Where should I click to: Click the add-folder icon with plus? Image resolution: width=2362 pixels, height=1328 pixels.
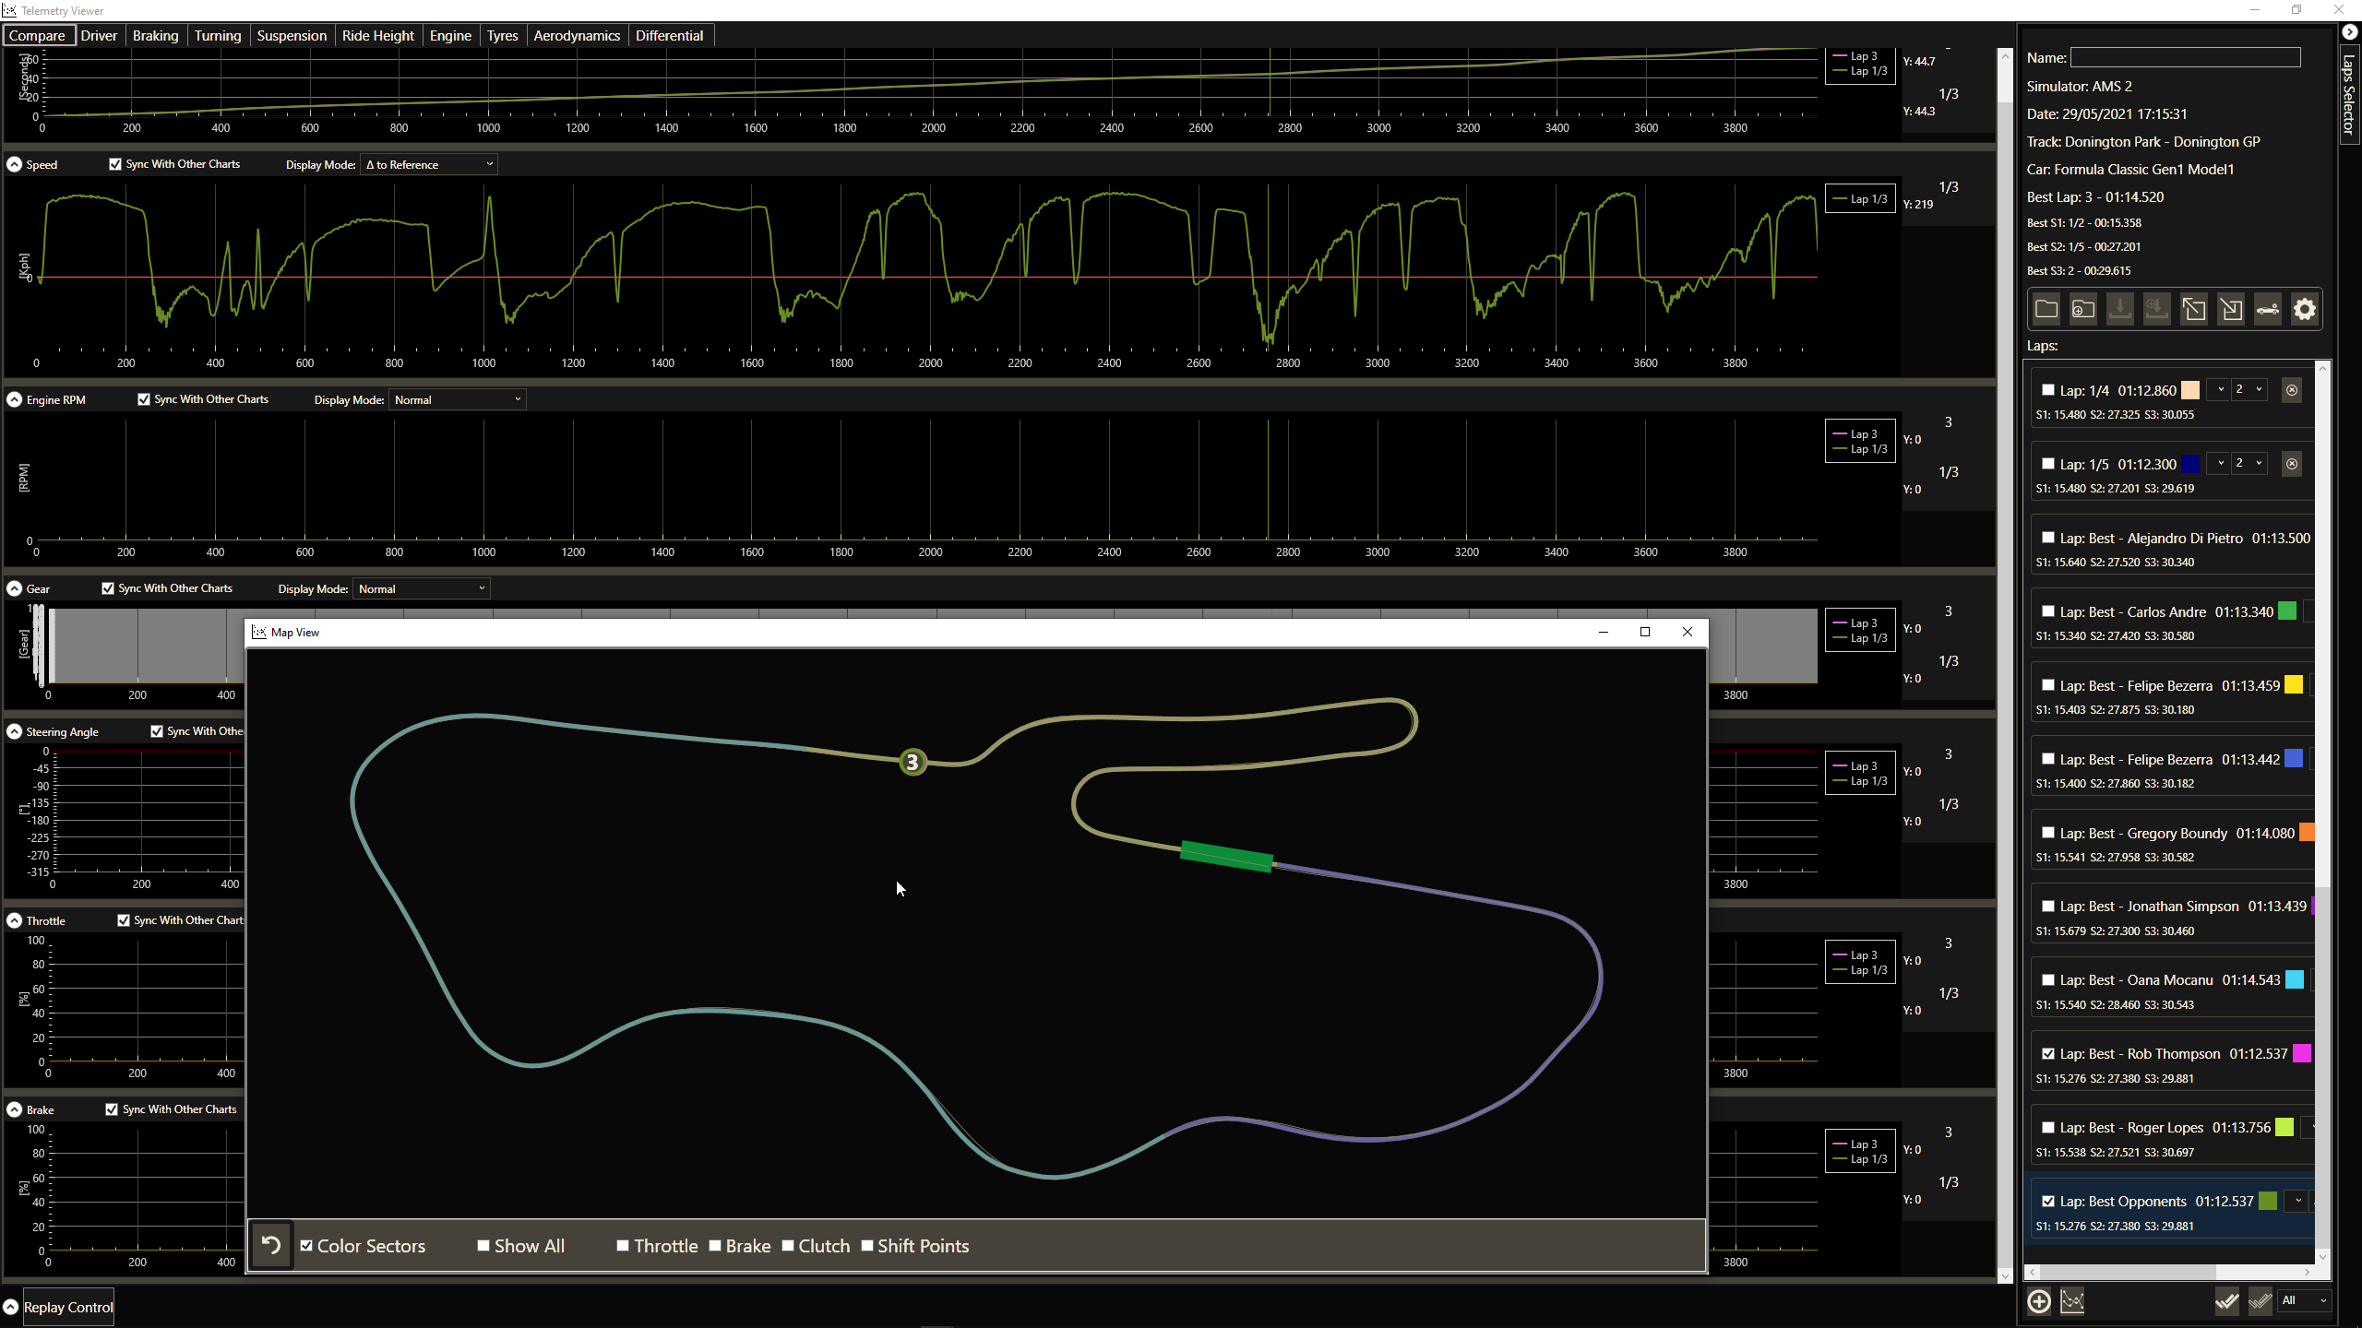point(2083,309)
